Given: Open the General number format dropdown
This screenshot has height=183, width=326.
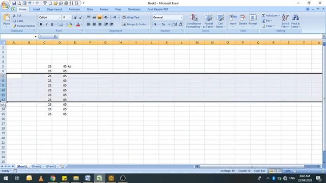Looking at the screenshot, I should coord(181,17).
